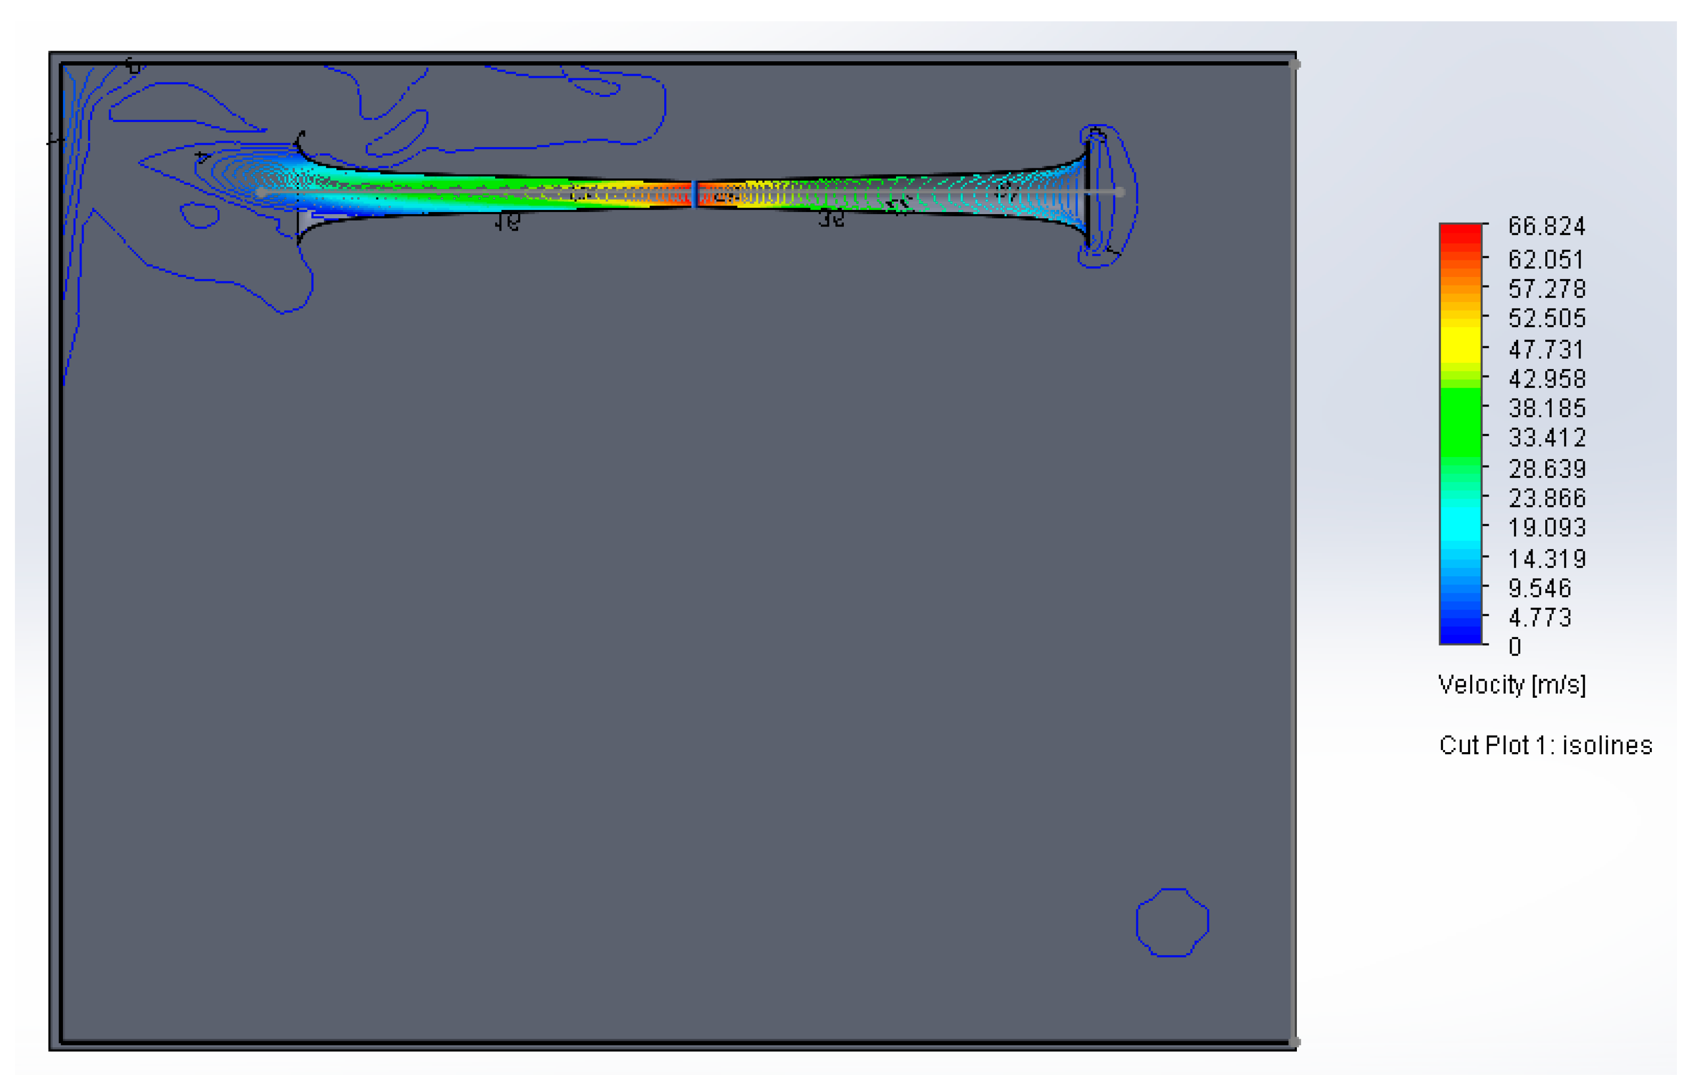Image resolution: width=1694 pixels, height=1092 pixels.
Task: Click the gray axis endpoint inside left jet plume
Action: click(261, 192)
